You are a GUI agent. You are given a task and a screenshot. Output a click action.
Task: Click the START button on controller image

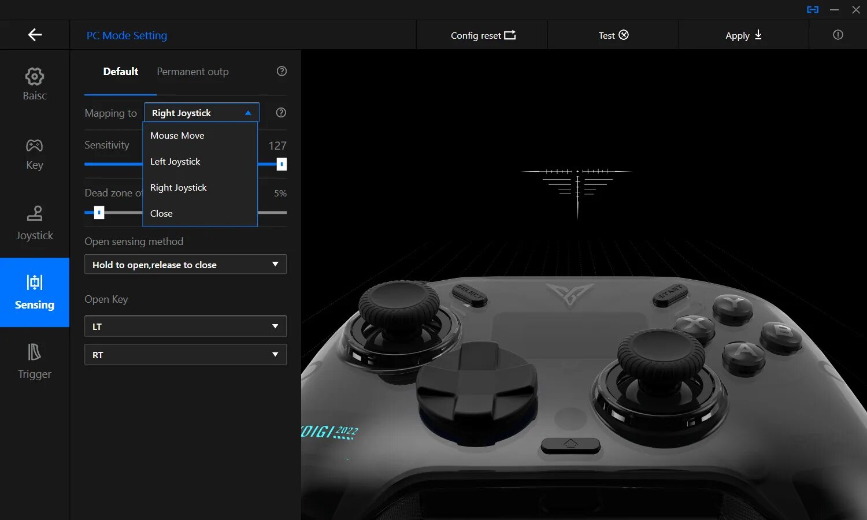(x=670, y=294)
